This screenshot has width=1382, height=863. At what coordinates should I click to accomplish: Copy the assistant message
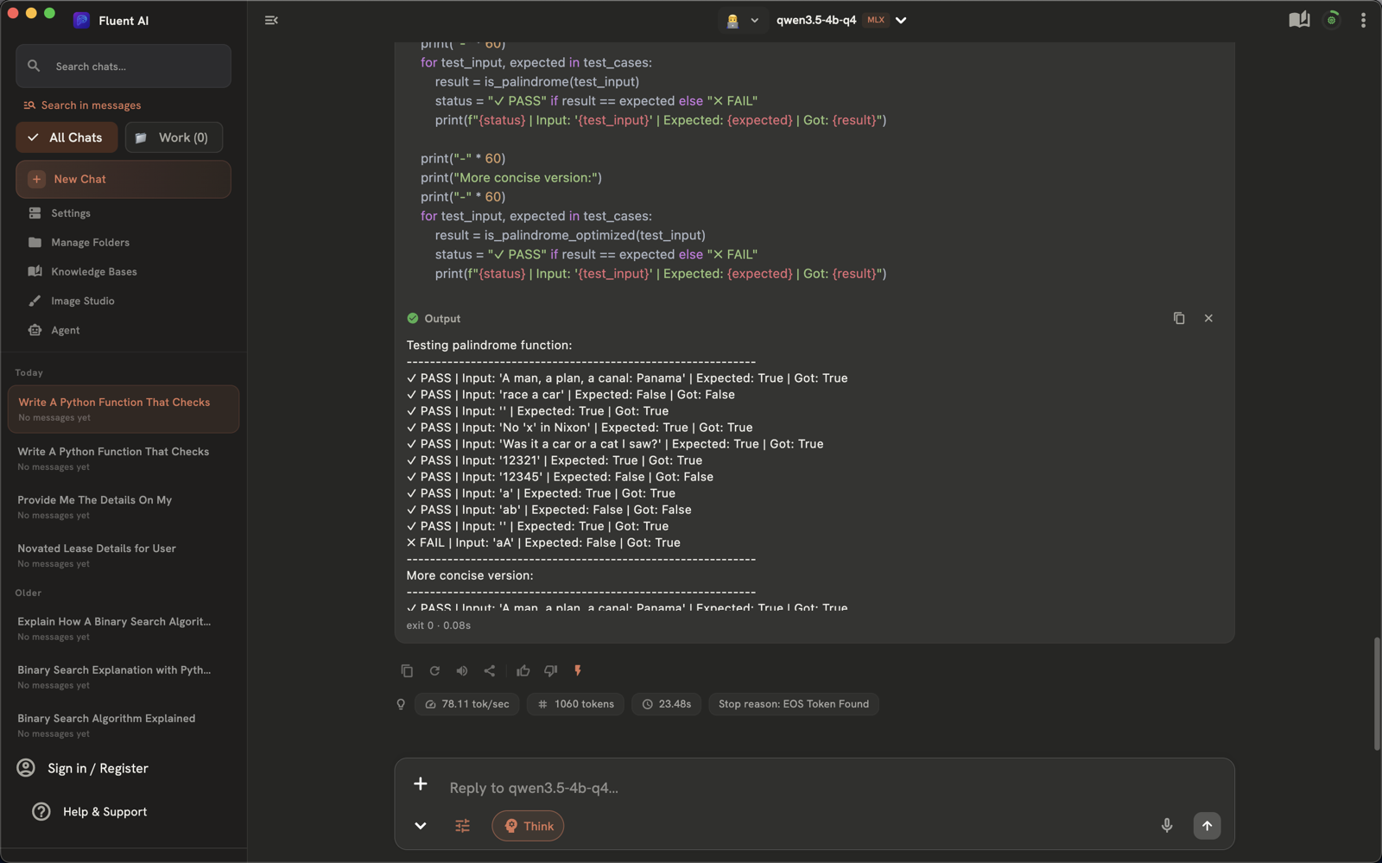coord(407,671)
